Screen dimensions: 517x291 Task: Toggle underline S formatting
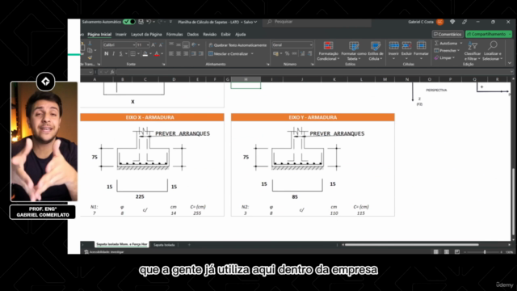tap(120, 54)
